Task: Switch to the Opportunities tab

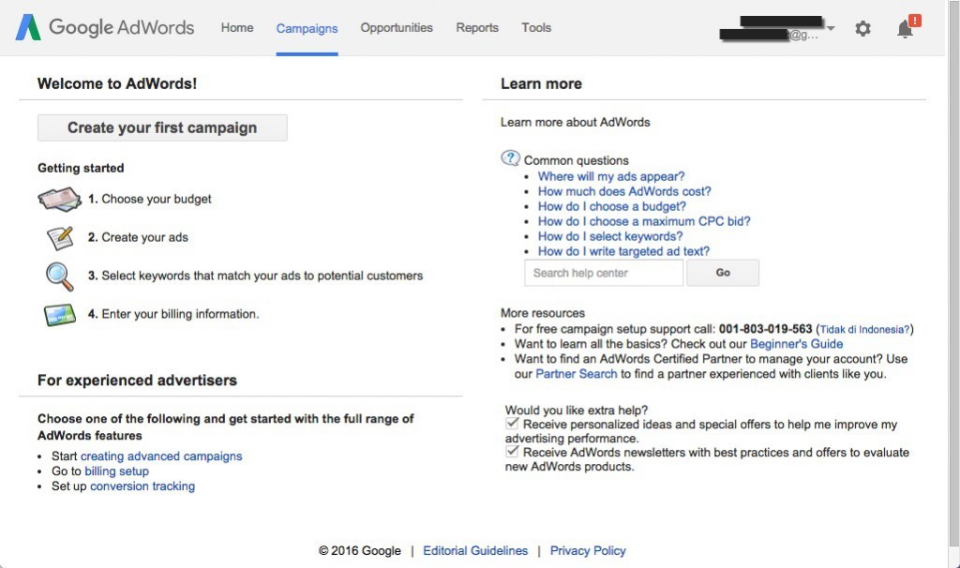Action: click(397, 28)
